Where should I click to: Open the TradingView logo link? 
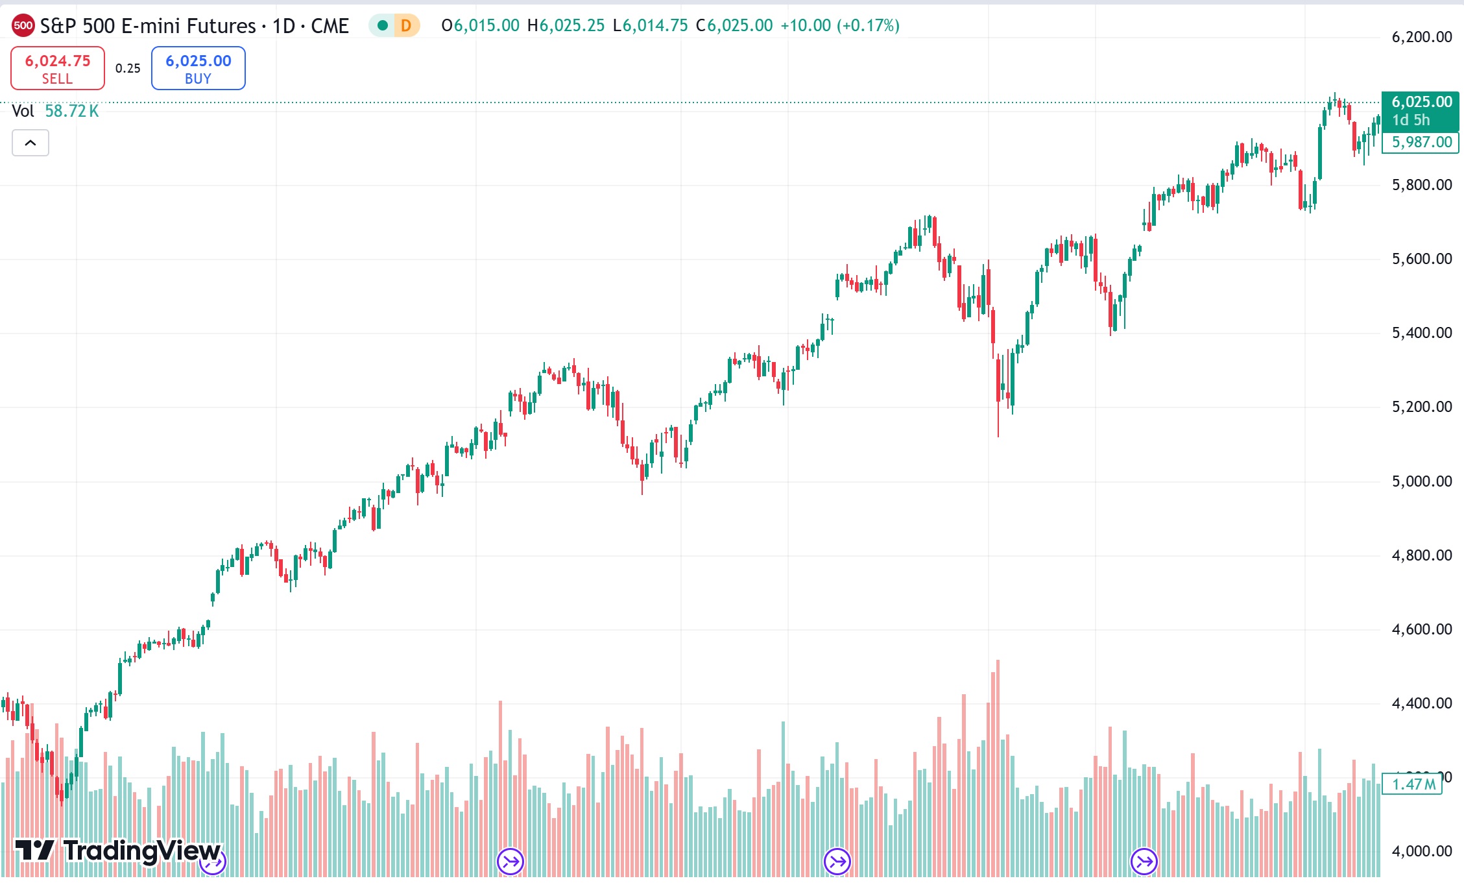[x=118, y=851]
